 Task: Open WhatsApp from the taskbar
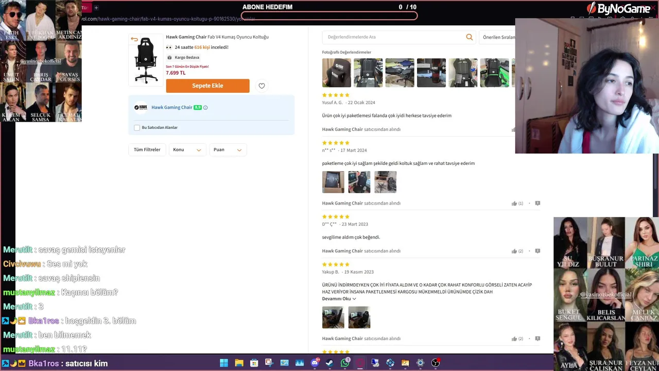345,363
